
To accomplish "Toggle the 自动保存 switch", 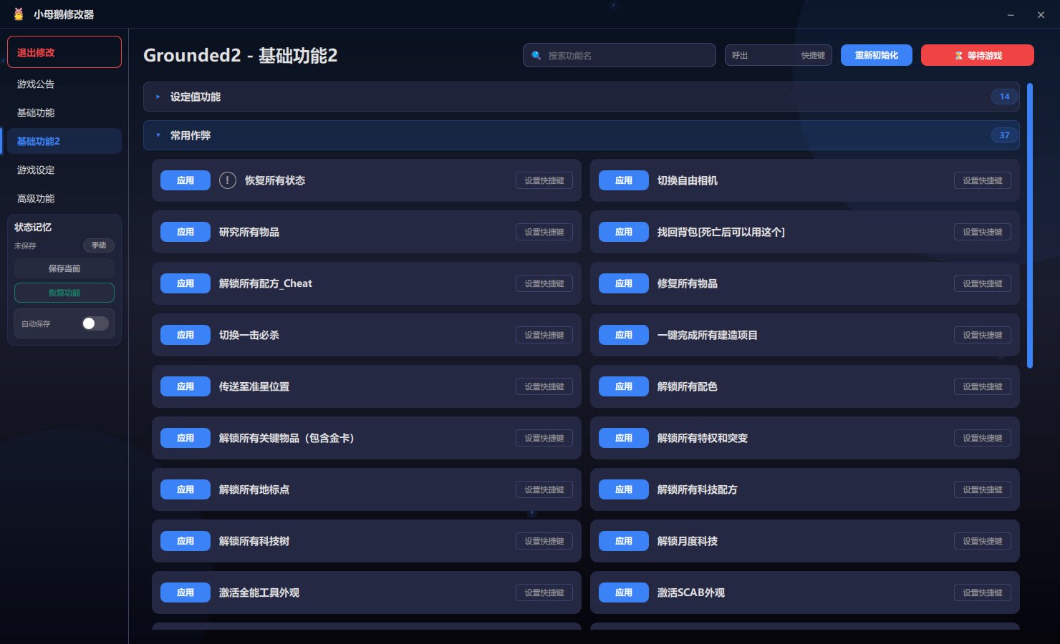I will click(95, 323).
